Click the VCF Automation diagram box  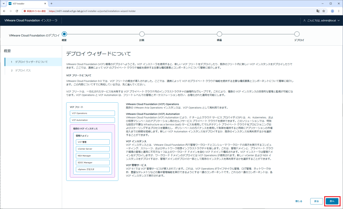pos(92,120)
